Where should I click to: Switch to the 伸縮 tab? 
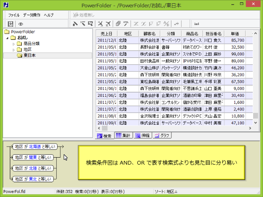[143, 135]
